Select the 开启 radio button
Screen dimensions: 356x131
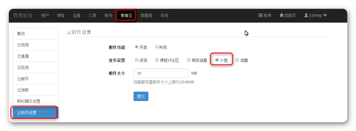pos(137,47)
